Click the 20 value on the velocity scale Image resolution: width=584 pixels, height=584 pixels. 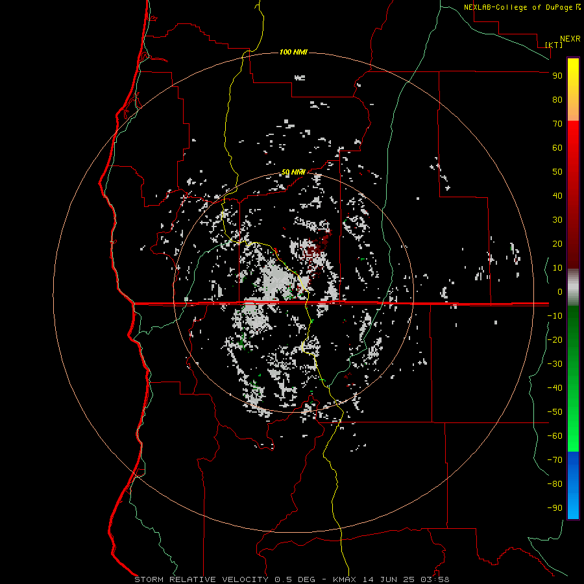pyautogui.click(x=557, y=244)
